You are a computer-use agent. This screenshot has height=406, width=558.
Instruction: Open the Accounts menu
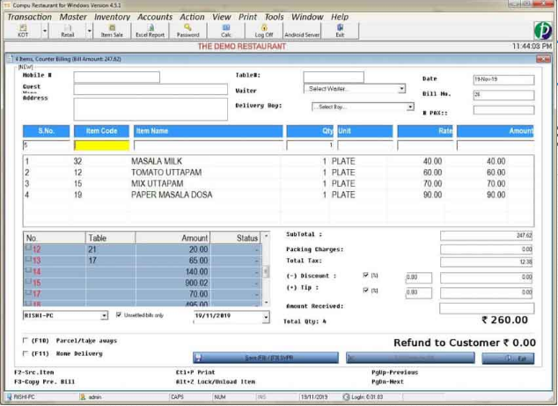tap(155, 17)
